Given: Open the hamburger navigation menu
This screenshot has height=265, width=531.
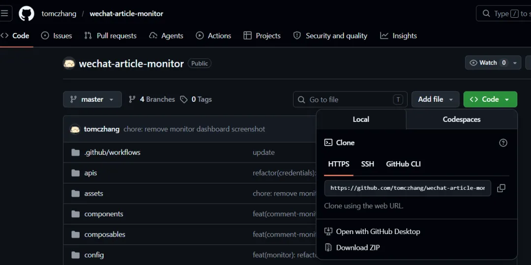Looking at the screenshot, I should pyautogui.click(x=4, y=13).
